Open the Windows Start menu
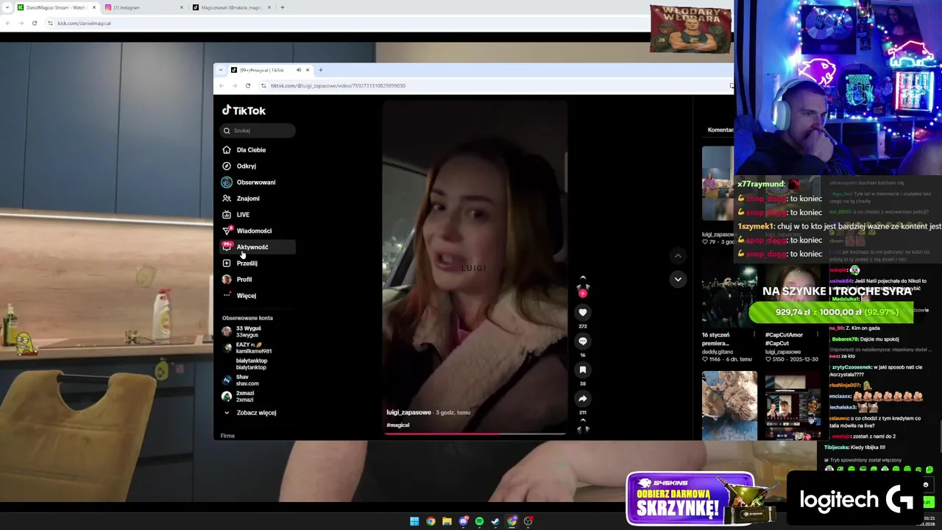The width and height of the screenshot is (942, 530). (414, 521)
